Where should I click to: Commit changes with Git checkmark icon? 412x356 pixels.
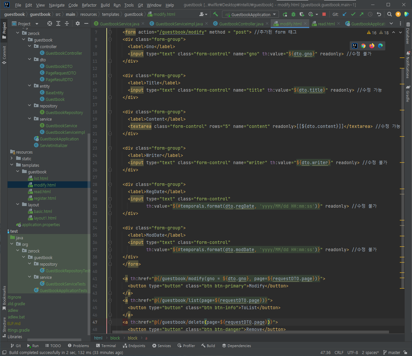click(x=353, y=14)
